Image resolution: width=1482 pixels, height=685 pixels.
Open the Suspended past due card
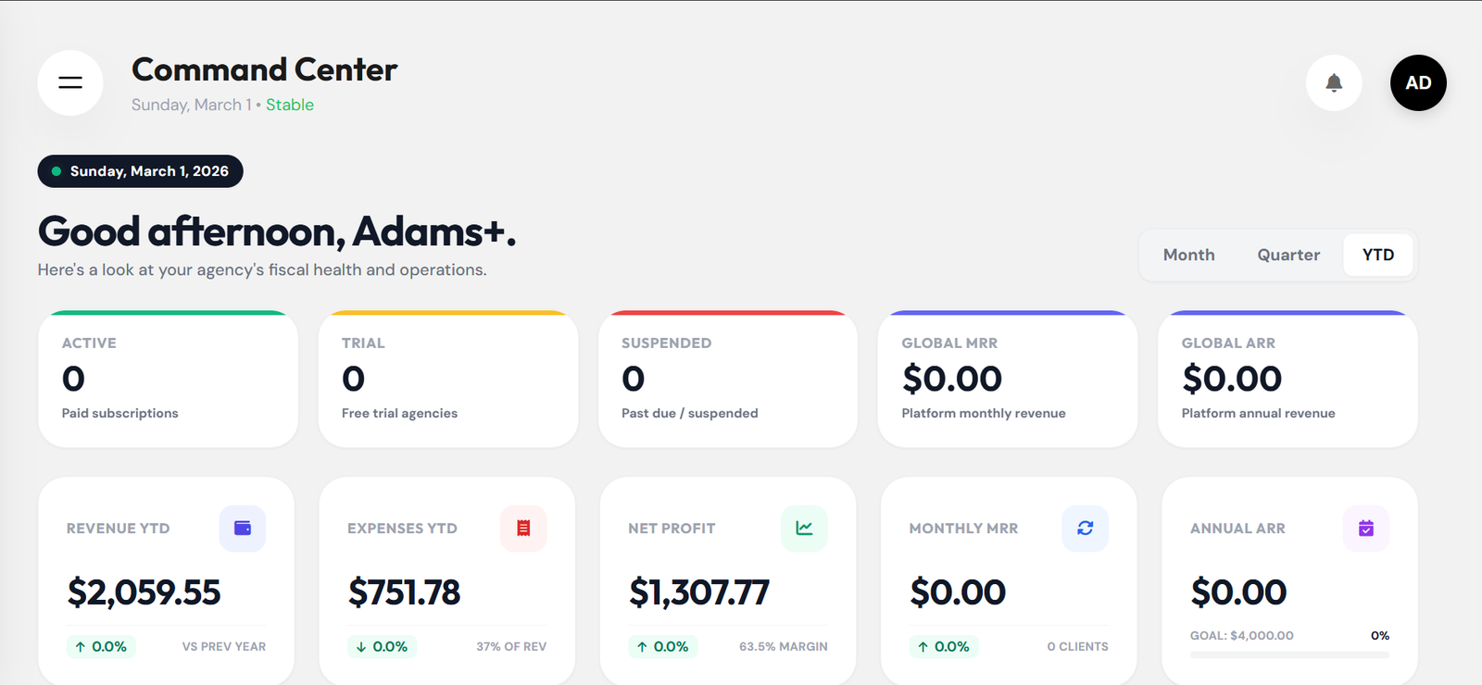click(728, 380)
